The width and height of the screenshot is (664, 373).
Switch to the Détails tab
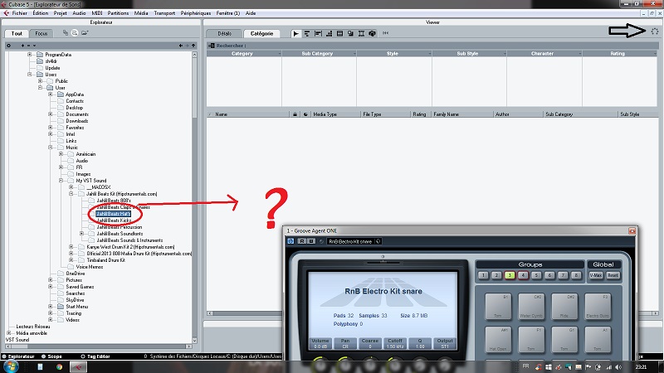pos(224,33)
